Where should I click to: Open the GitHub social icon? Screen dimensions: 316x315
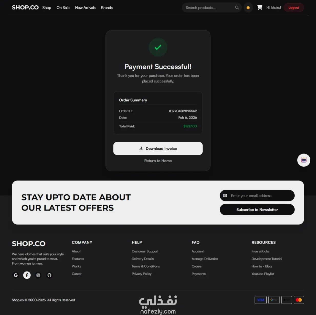coord(49,275)
